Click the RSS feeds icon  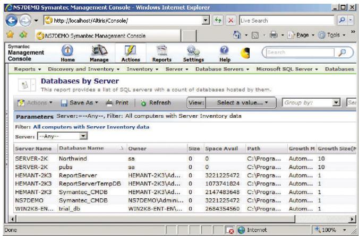click(x=255, y=35)
